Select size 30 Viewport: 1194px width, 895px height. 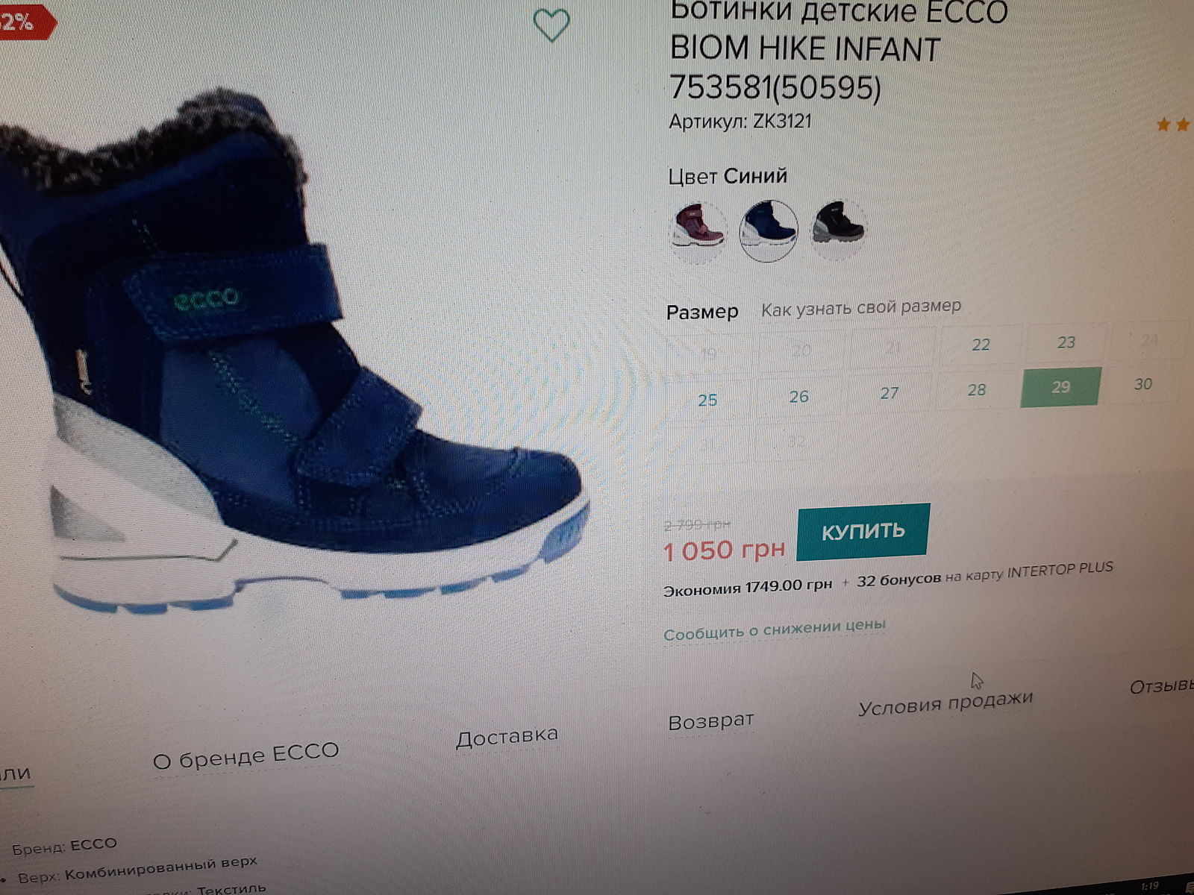[x=1143, y=384]
